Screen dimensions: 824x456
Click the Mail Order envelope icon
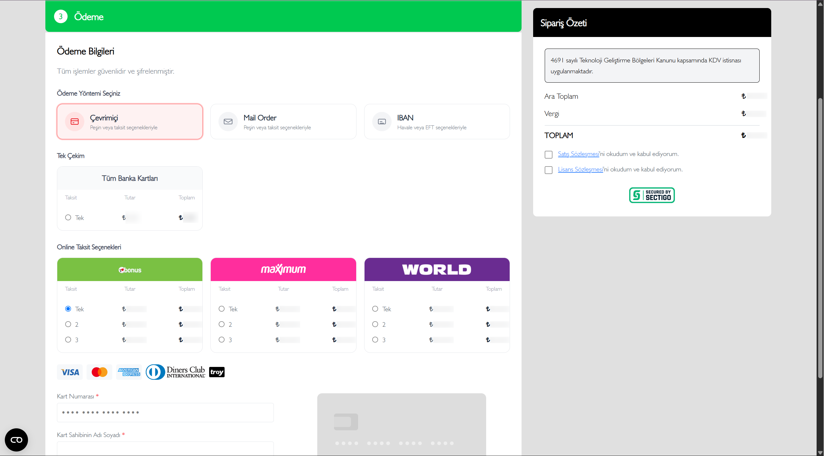pyautogui.click(x=228, y=122)
